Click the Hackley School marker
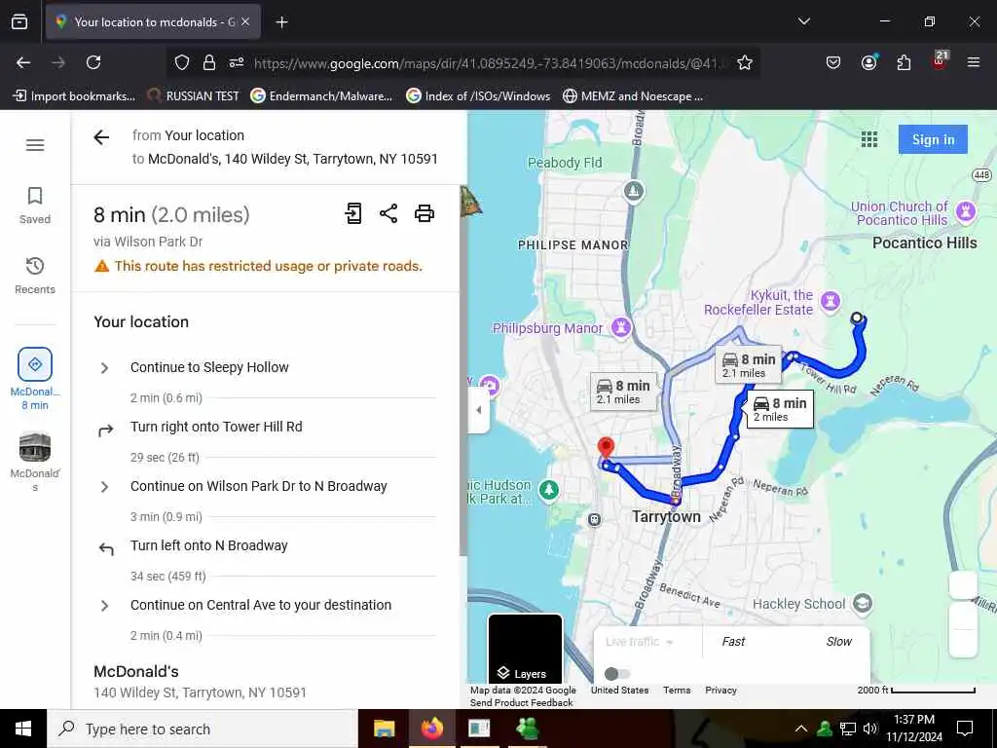 coord(863,603)
